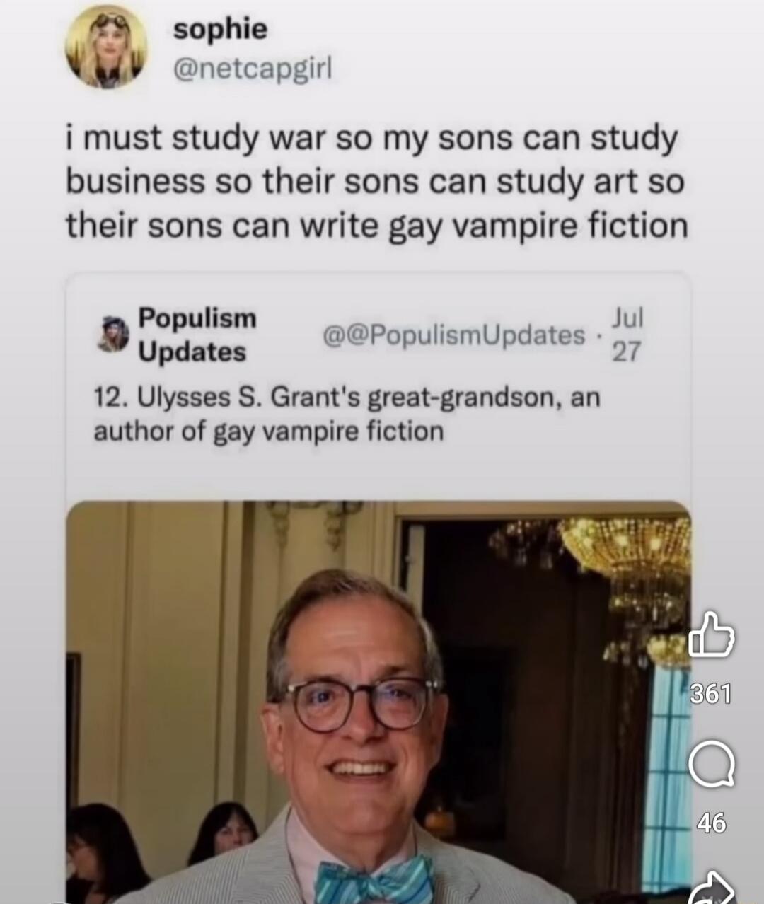764x904 pixels.
Task: Click the Jul 27 timestamp
Action: click(x=627, y=334)
